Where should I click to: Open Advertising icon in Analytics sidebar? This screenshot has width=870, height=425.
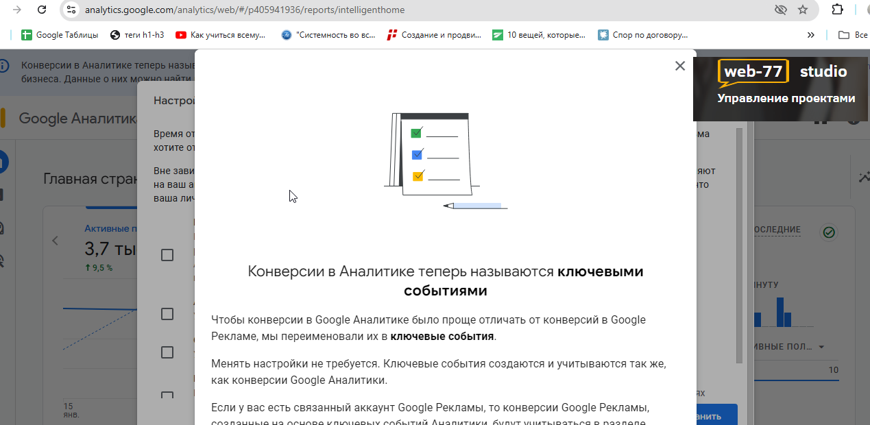[x=2, y=260]
